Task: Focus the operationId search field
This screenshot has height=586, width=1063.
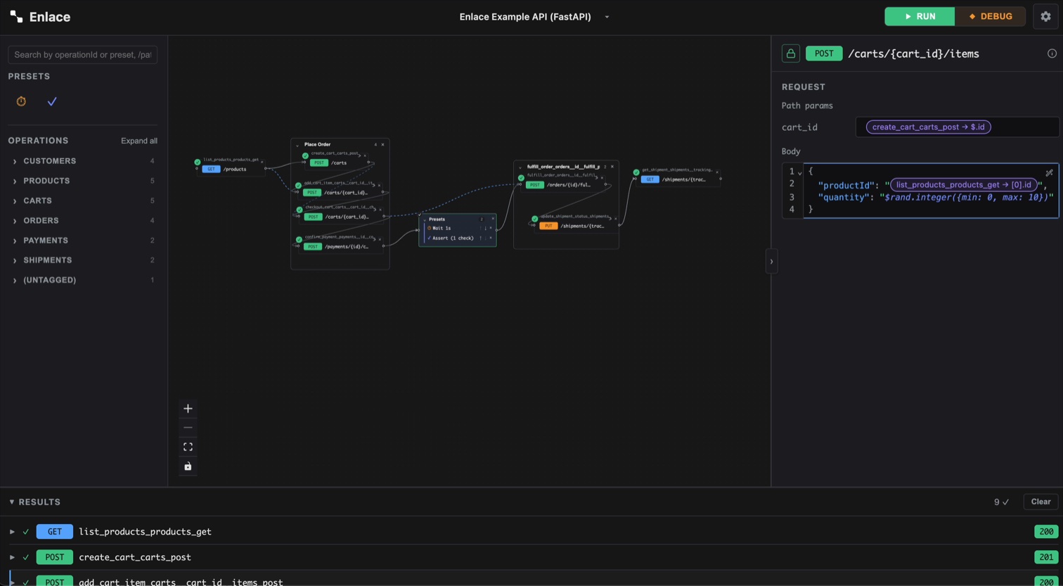Action: (82, 54)
